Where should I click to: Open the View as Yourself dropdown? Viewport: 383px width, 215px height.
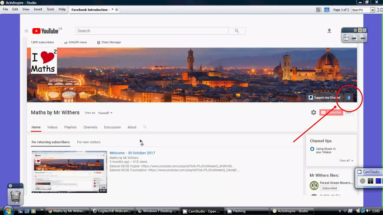[105, 113]
